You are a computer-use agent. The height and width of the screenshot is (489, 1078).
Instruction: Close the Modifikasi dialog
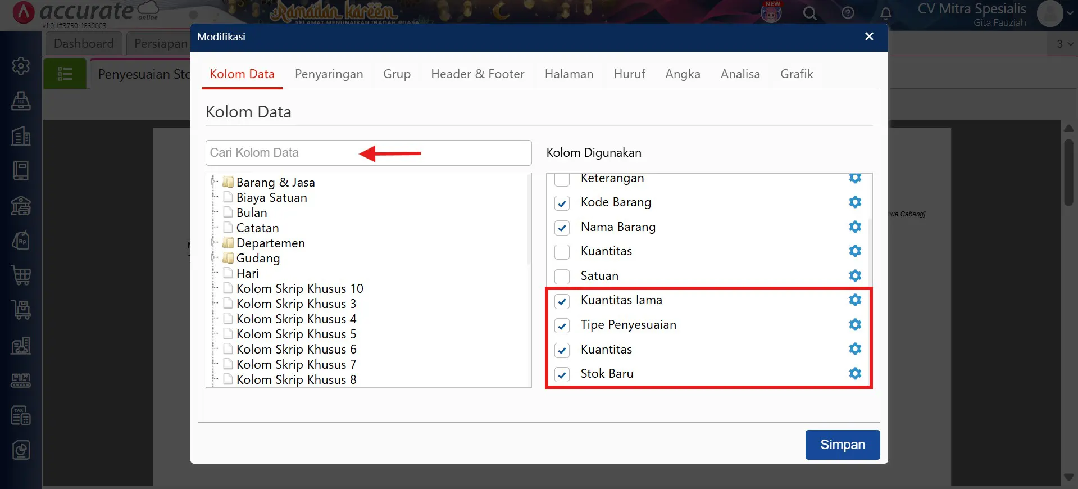(x=869, y=37)
